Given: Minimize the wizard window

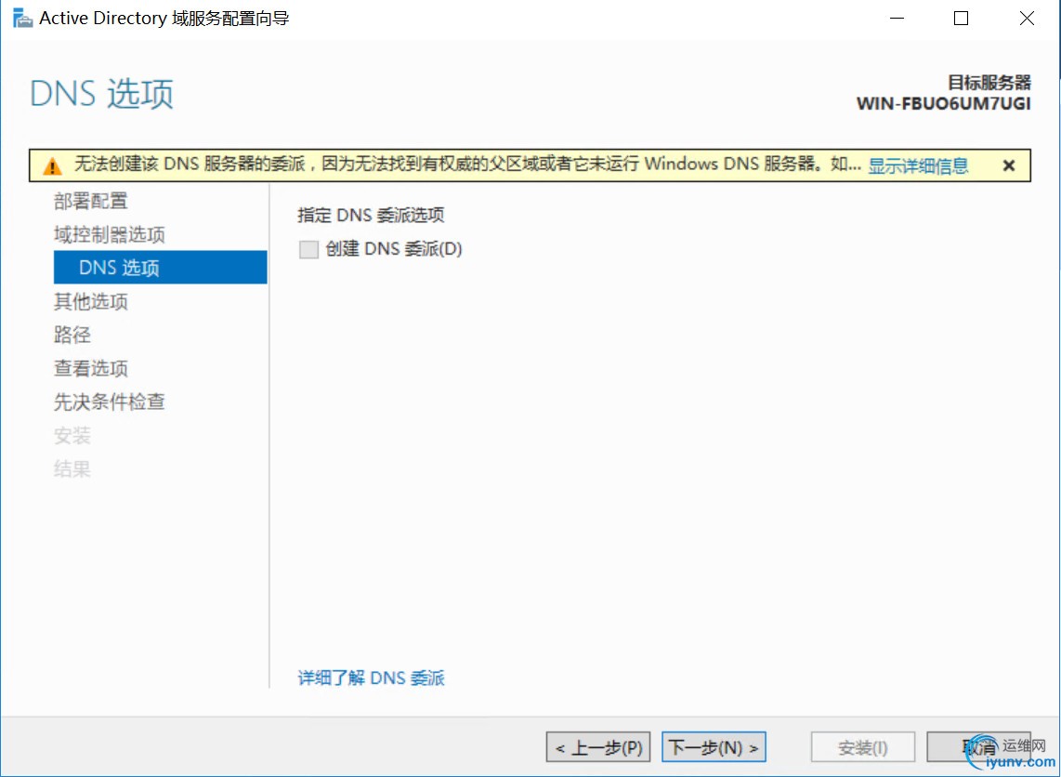Looking at the screenshot, I should tap(897, 19).
